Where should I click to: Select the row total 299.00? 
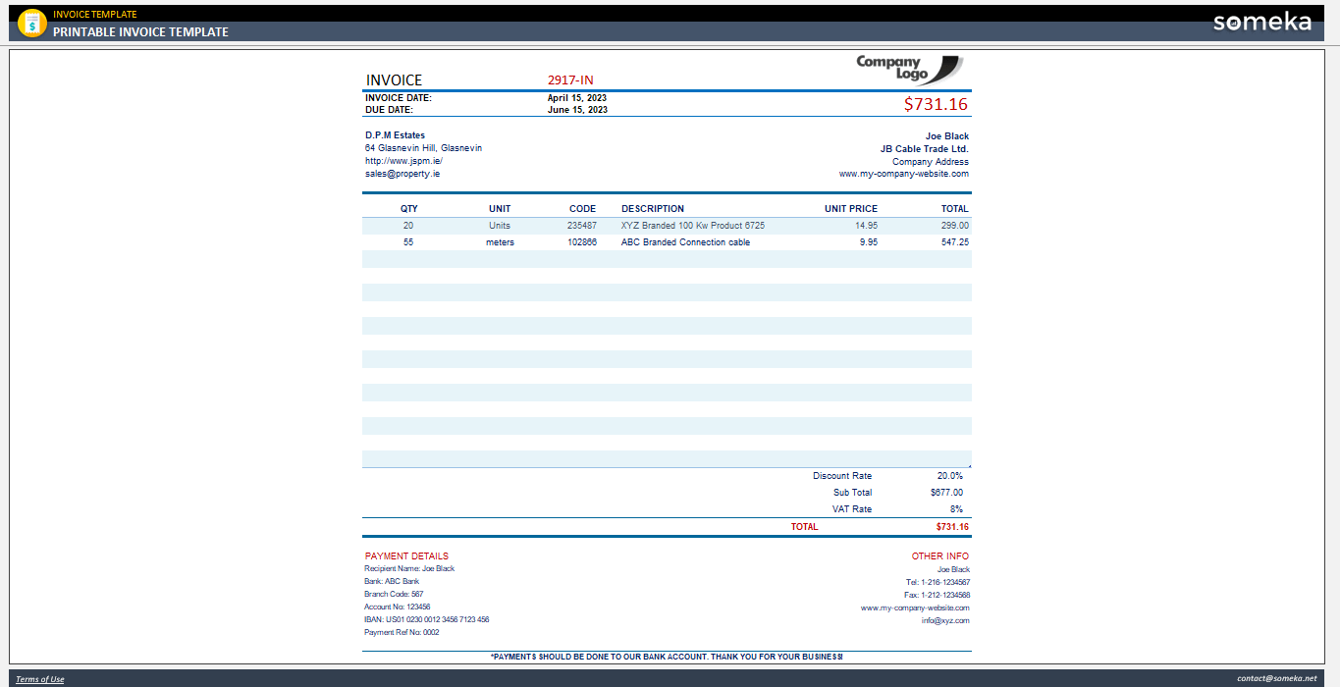(954, 226)
